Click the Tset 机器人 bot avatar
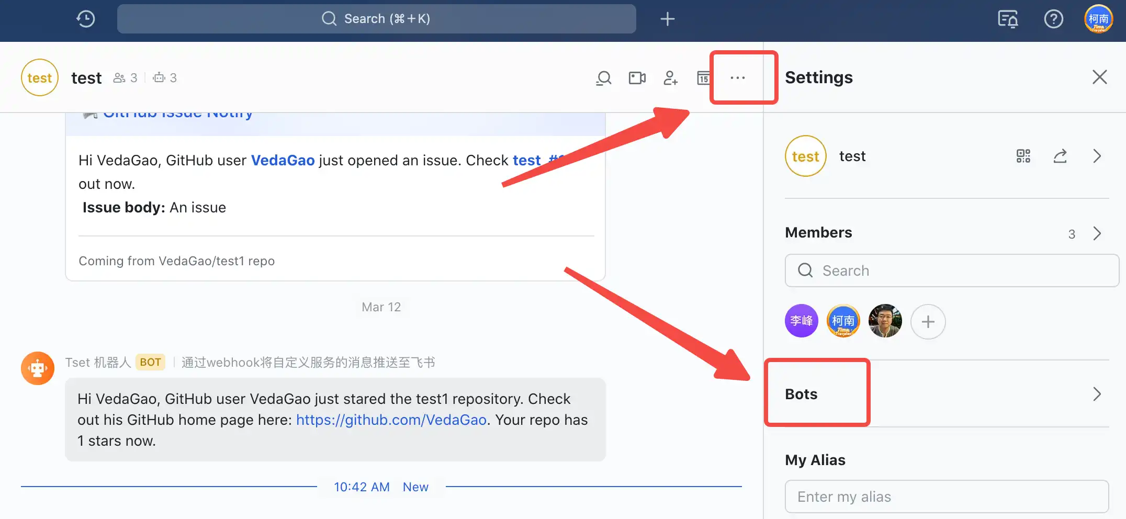Screen dimensions: 1126x519 (x=38, y=368)
